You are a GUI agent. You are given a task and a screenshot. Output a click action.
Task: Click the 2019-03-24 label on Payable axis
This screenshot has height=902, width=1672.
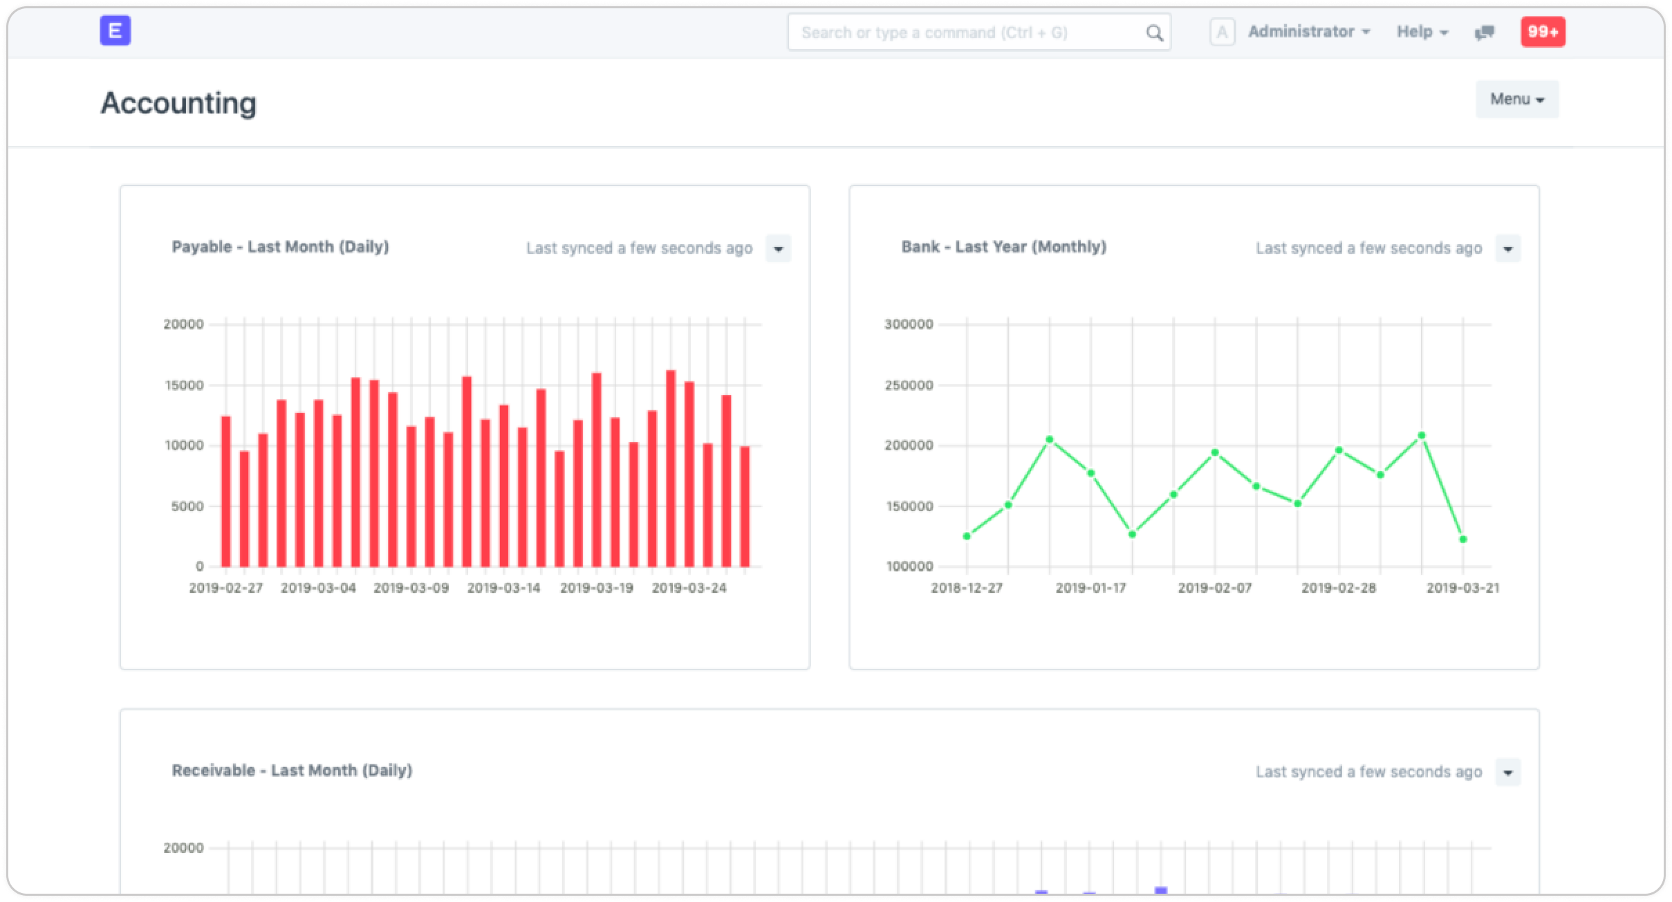[x=689, y=588]
